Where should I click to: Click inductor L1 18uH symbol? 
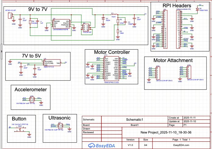pyautogui.click(x=113, y=14)
